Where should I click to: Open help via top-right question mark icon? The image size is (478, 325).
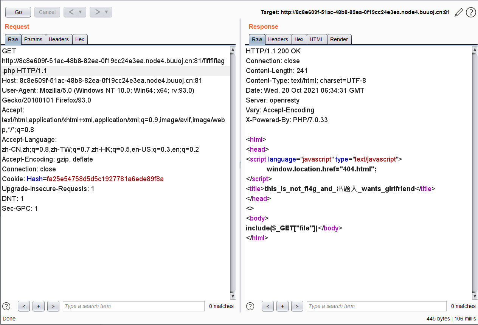(x=471, y=12)
